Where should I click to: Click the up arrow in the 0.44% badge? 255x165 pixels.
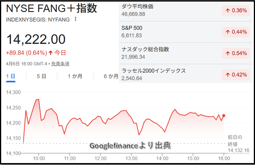click(x=227, y=32)
